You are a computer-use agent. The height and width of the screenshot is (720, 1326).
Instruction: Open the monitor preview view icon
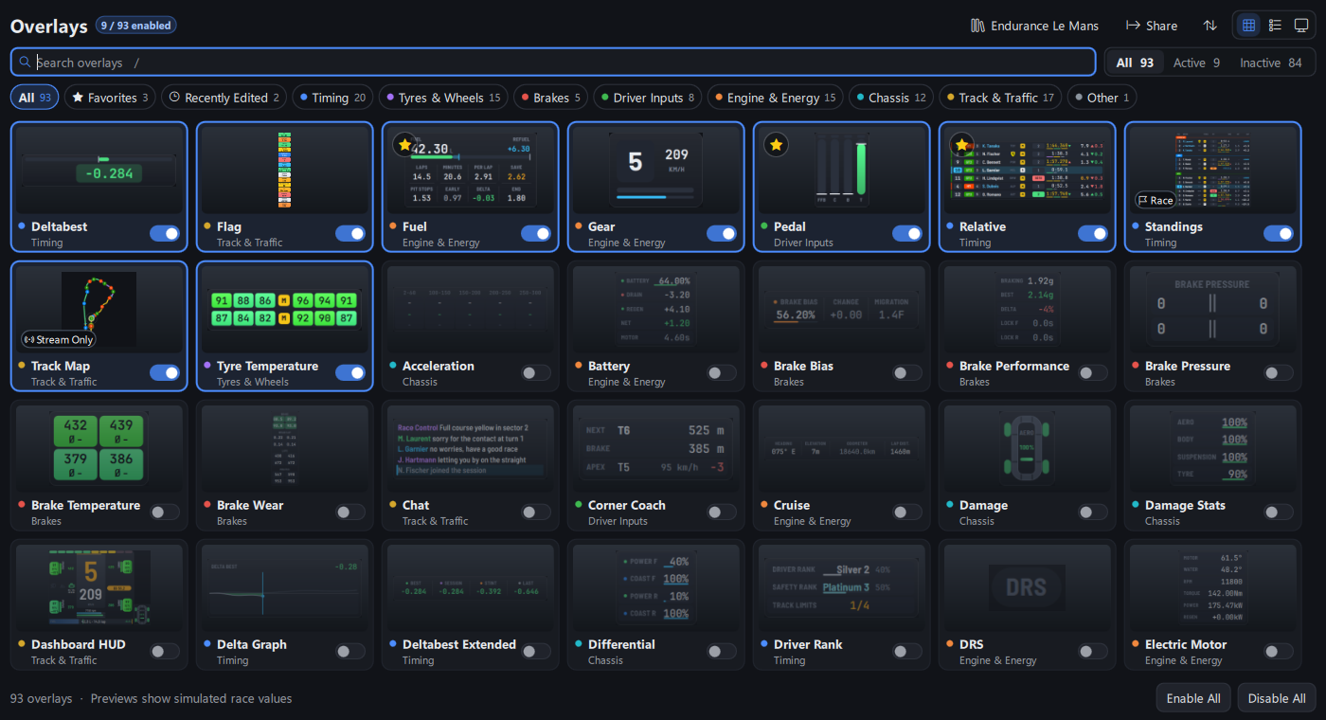[x=1301, y=26]
